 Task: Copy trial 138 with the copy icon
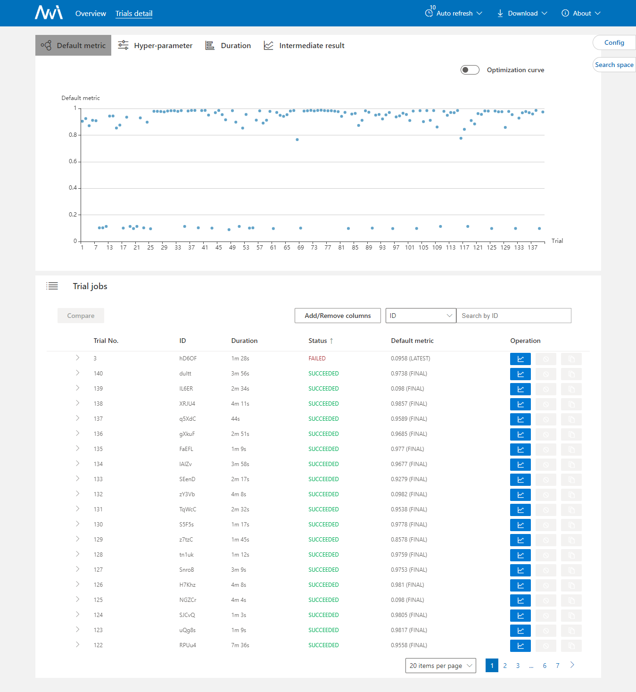click(571, 404)
